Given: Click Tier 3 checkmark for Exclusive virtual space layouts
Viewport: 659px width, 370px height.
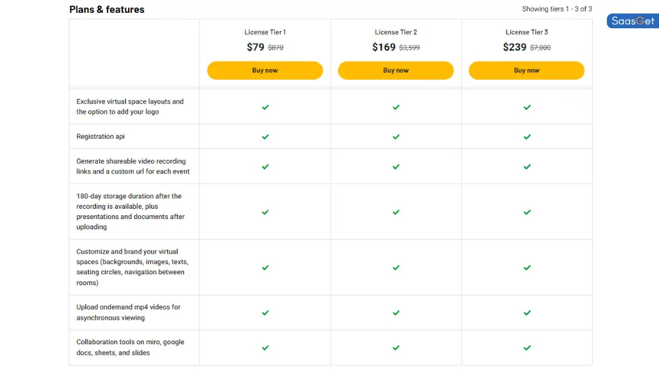Looking at the screenshot, I should click(x=527, y=107).
